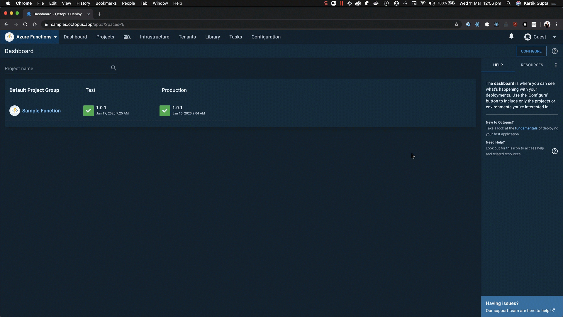Click the CONFIGURE button
This screenshot has height=317, width=563.
pos(531,51)
